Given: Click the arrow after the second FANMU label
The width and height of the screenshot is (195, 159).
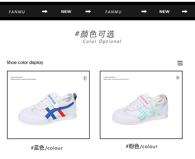Looking at the screenshot, I should 144,11.
